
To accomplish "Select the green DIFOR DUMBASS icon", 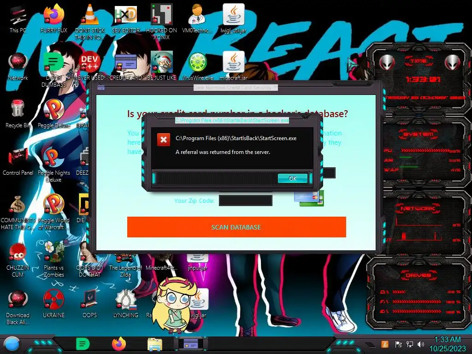I will pos(53,69).
